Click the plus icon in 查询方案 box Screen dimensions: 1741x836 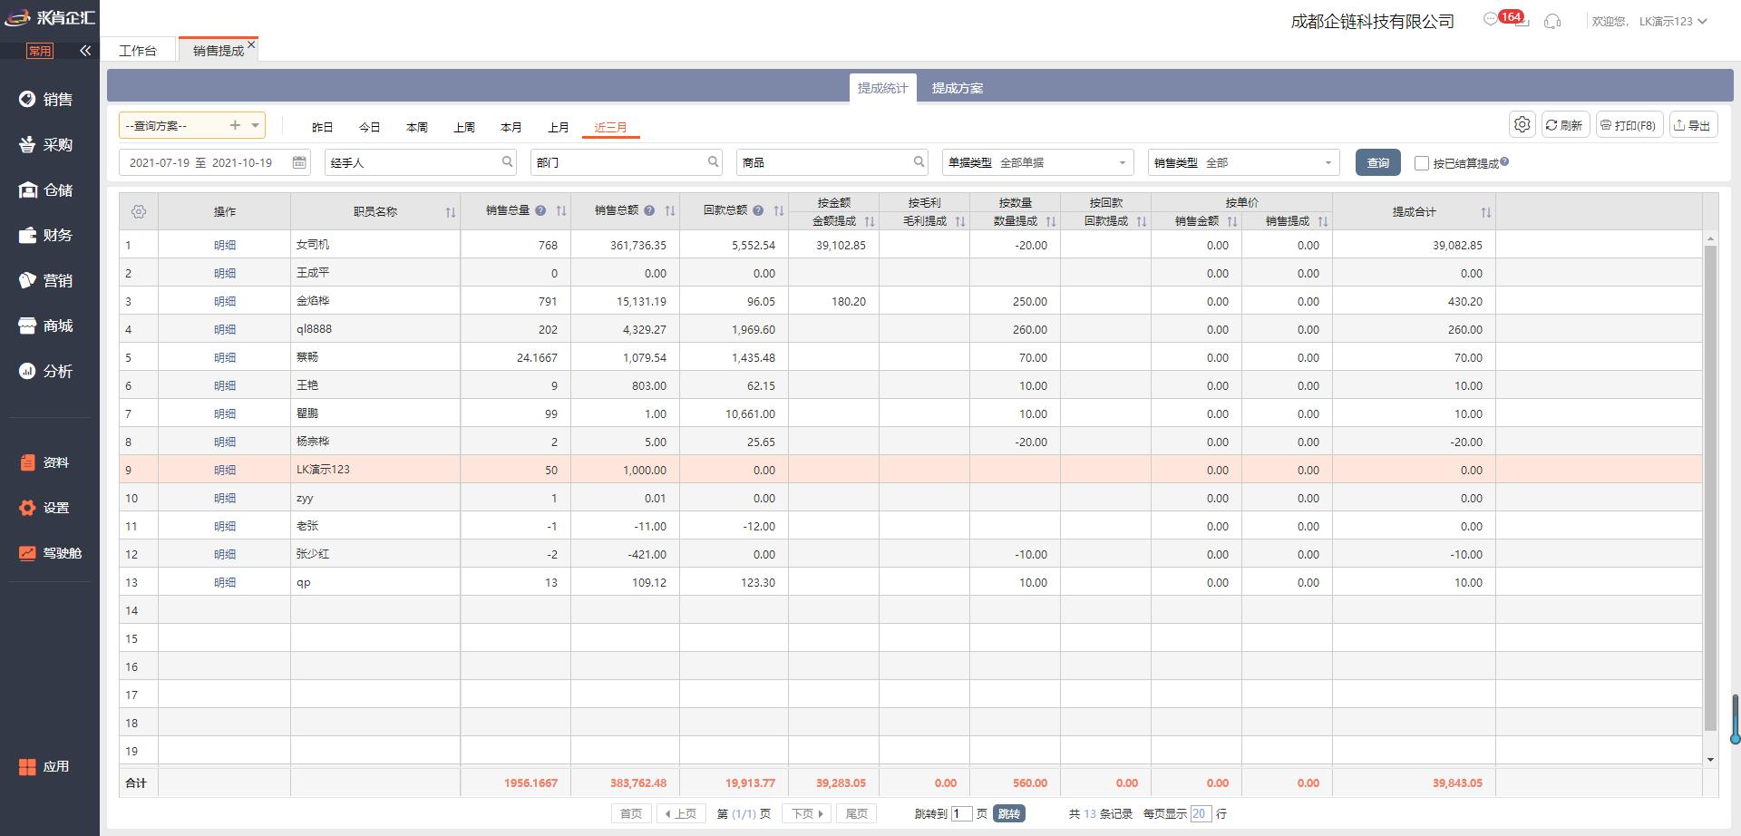coord(235,125)
